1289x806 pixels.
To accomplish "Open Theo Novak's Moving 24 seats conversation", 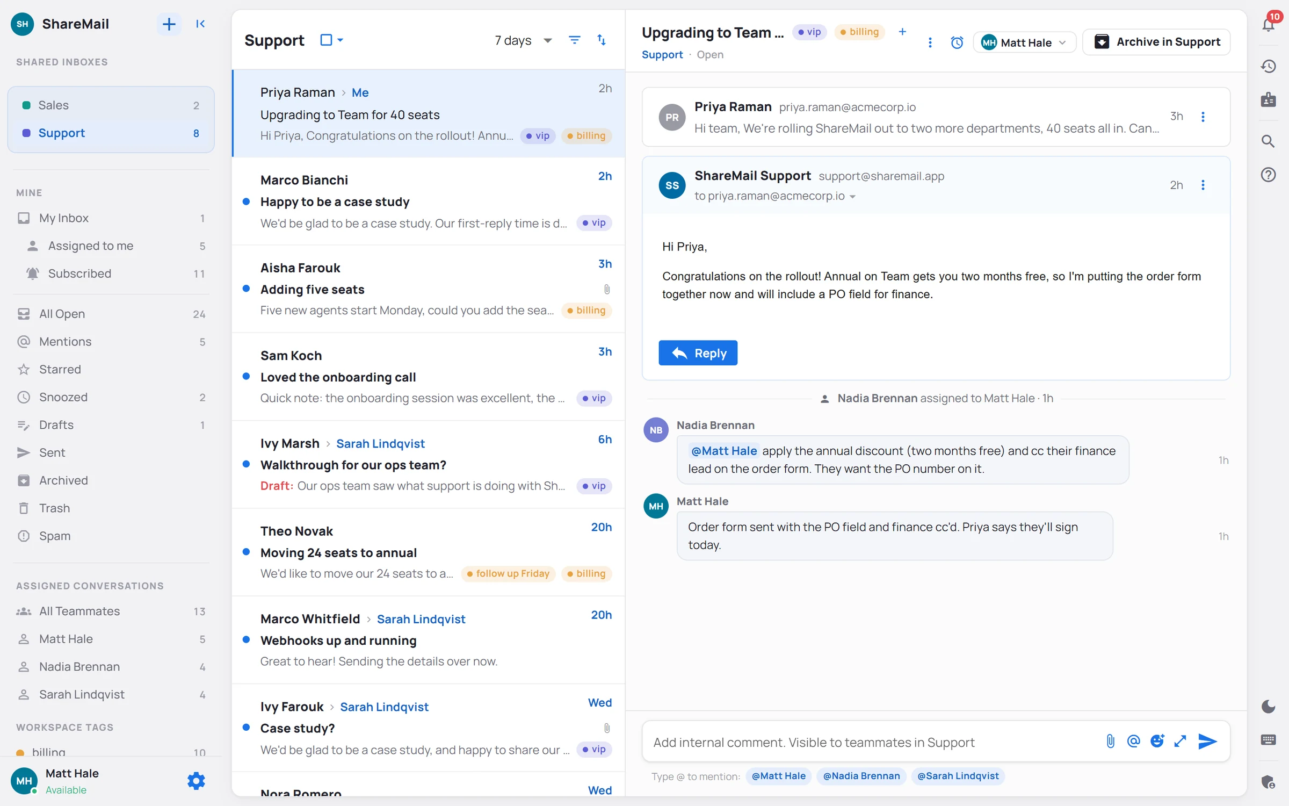I will (429, 552).
